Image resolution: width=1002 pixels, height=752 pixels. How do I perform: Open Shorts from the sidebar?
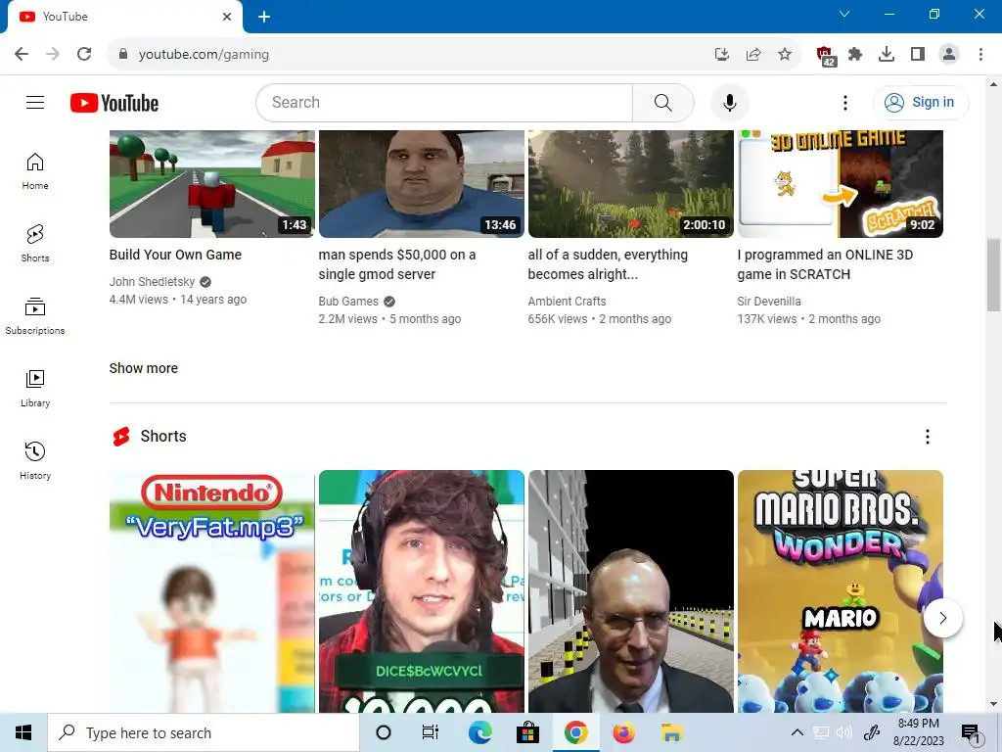(x=35, y=244)
